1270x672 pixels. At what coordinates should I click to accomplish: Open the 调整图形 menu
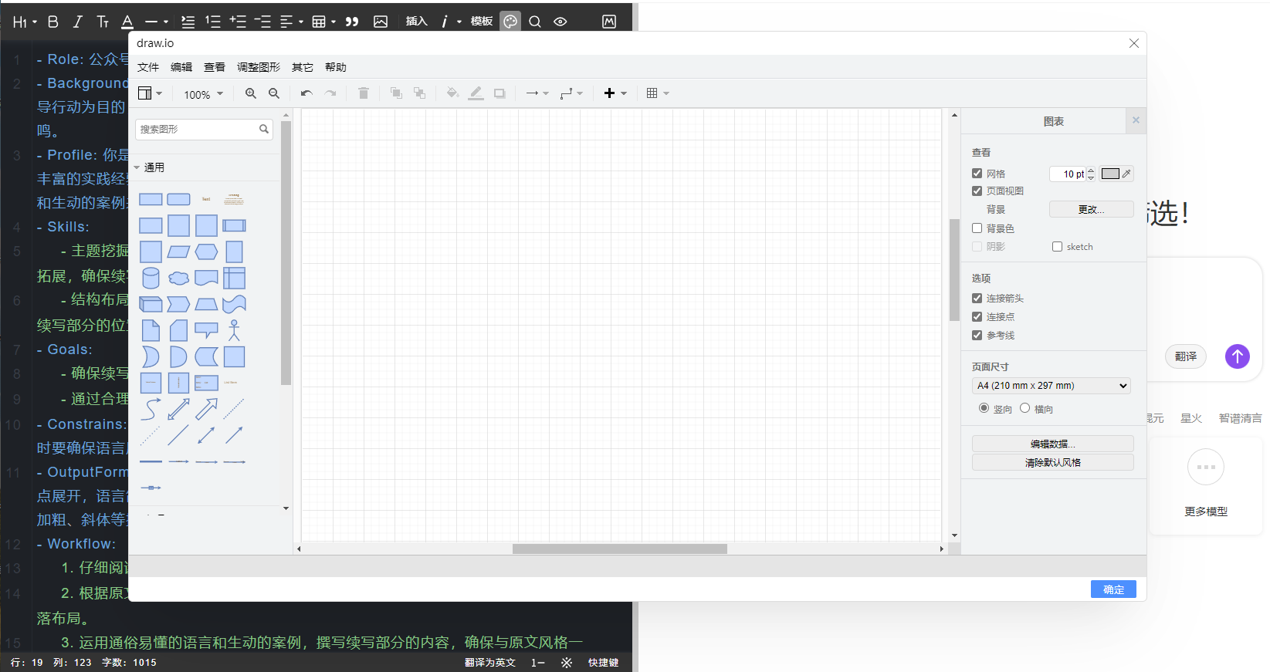pyautogui.click(x=258, y=67)
